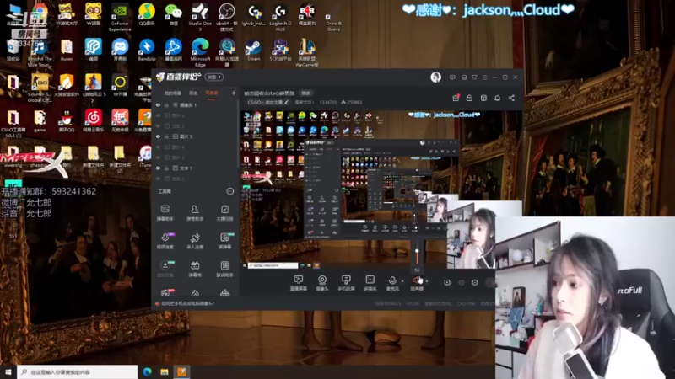Click the Bandizip desktop icon
This screenshot has height=379, width=675.
point(147,51)
